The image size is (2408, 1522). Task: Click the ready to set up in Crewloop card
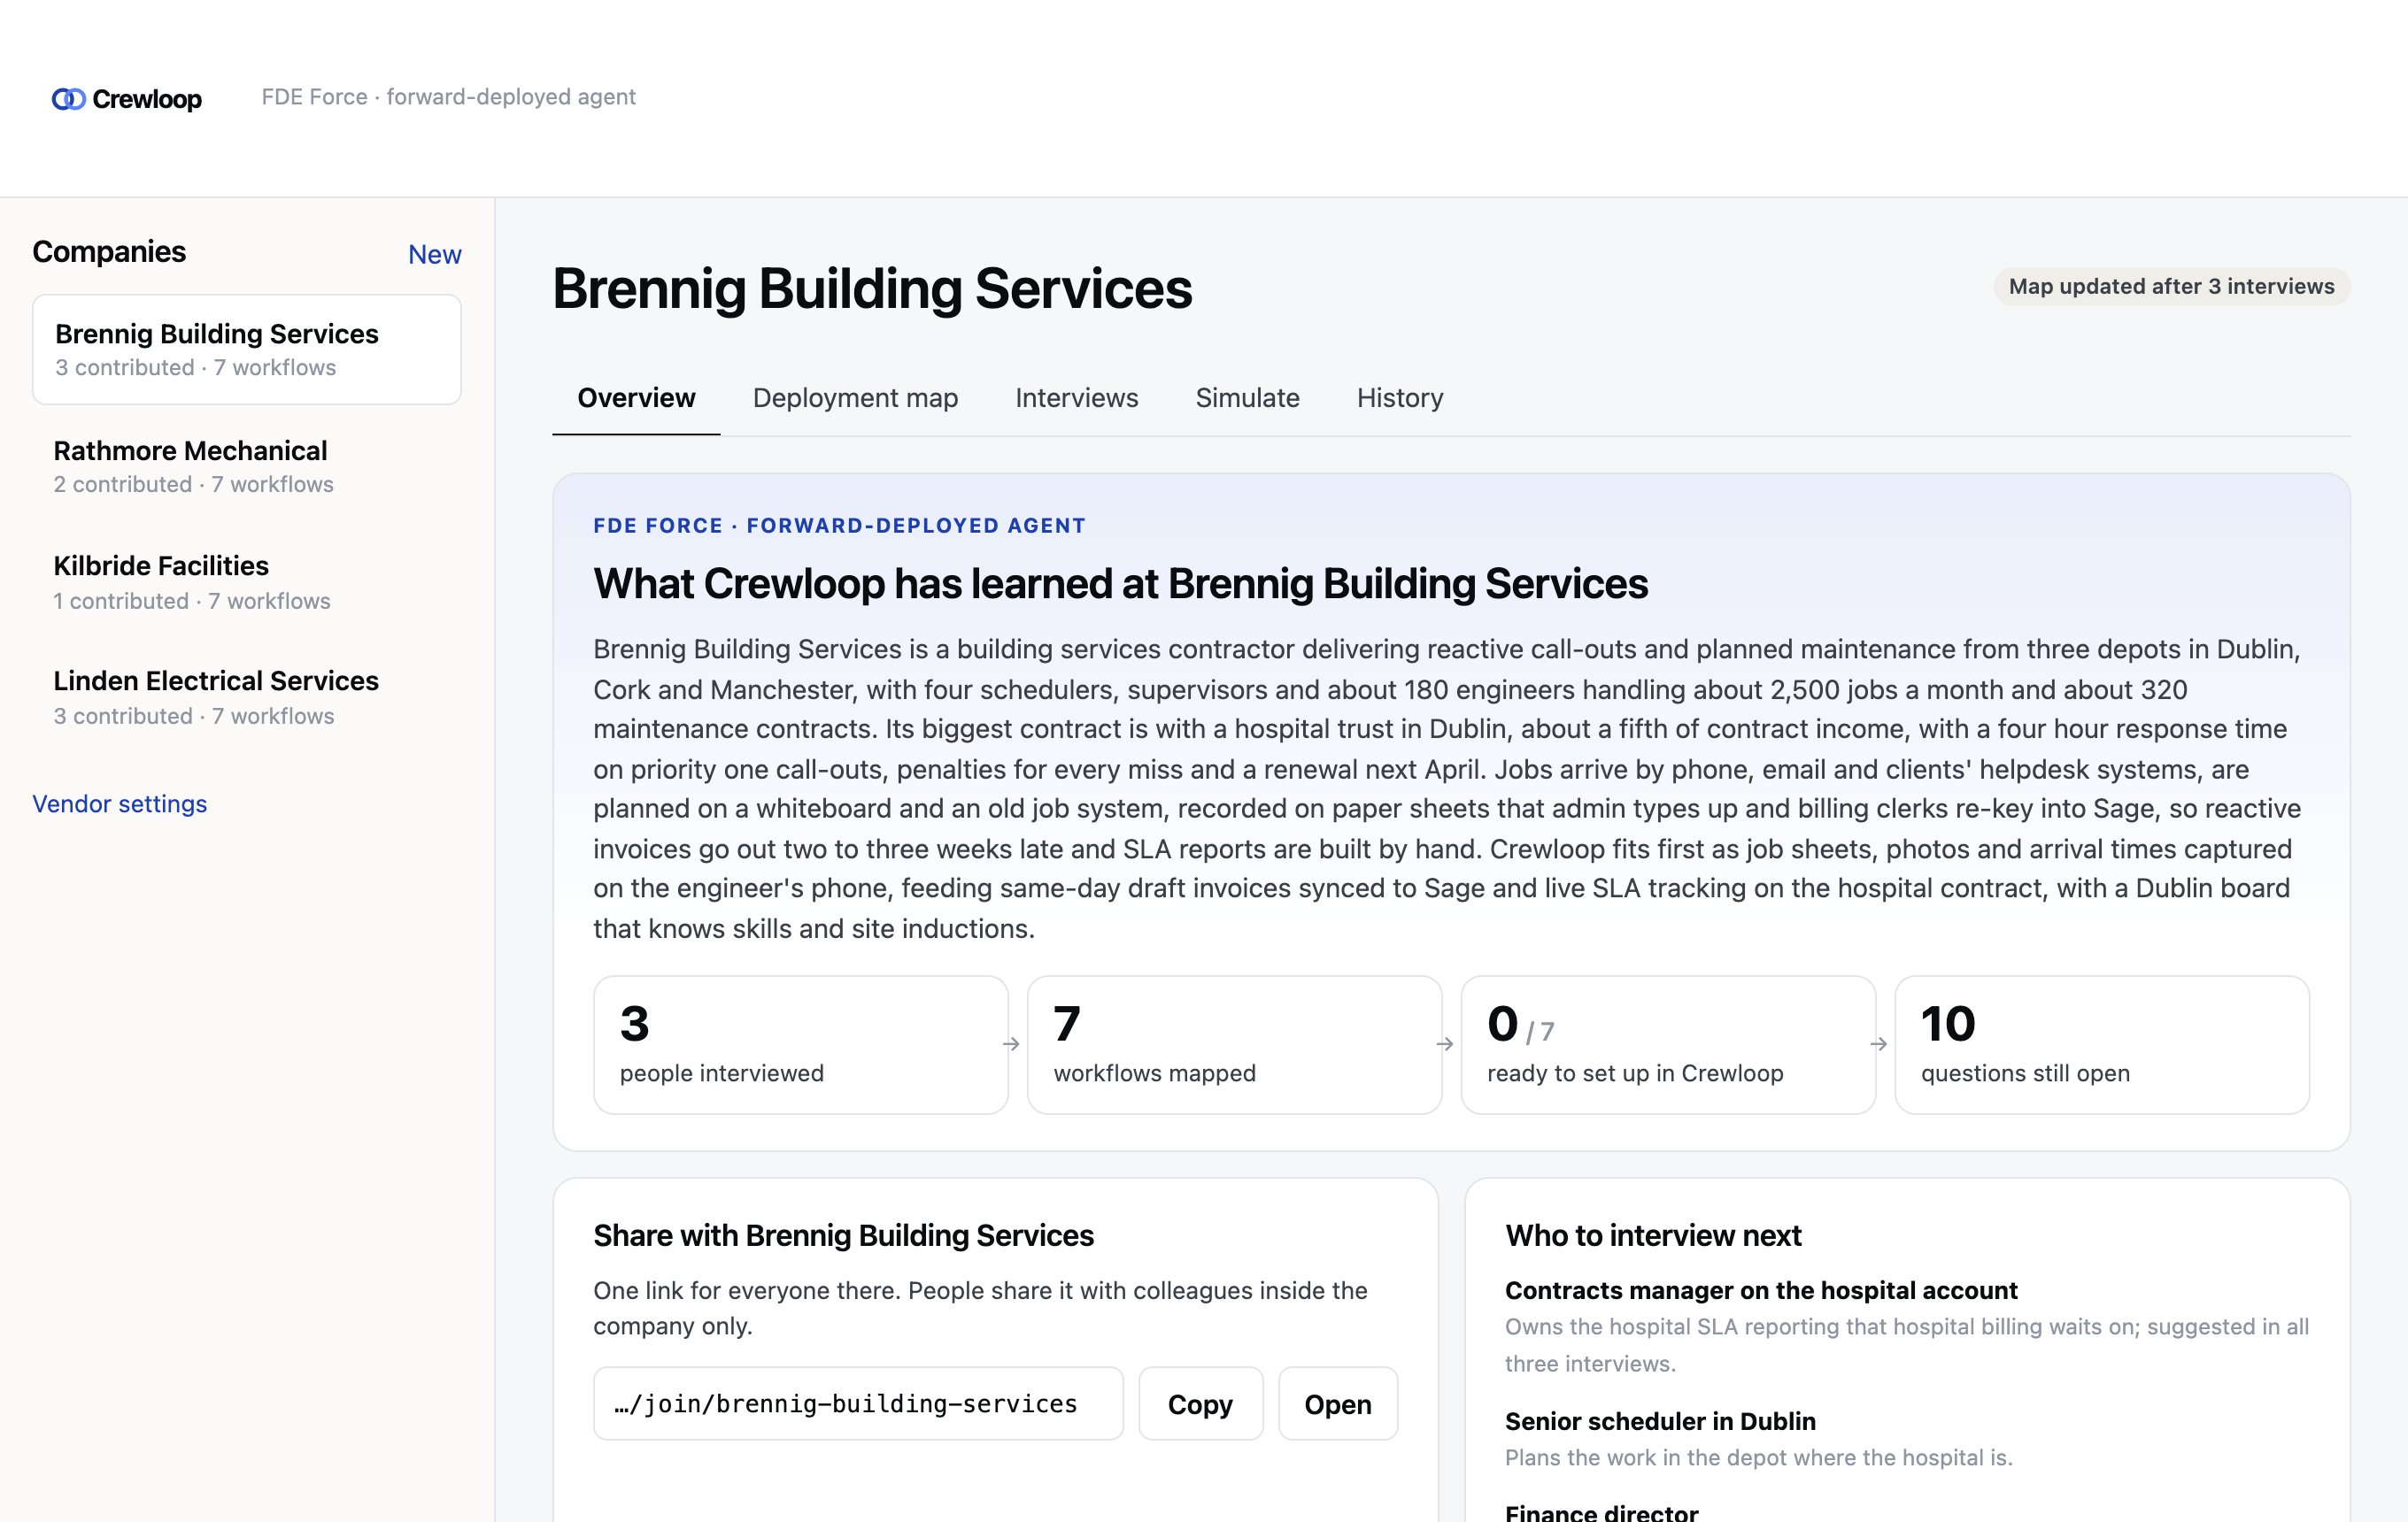(1668, 1044)
